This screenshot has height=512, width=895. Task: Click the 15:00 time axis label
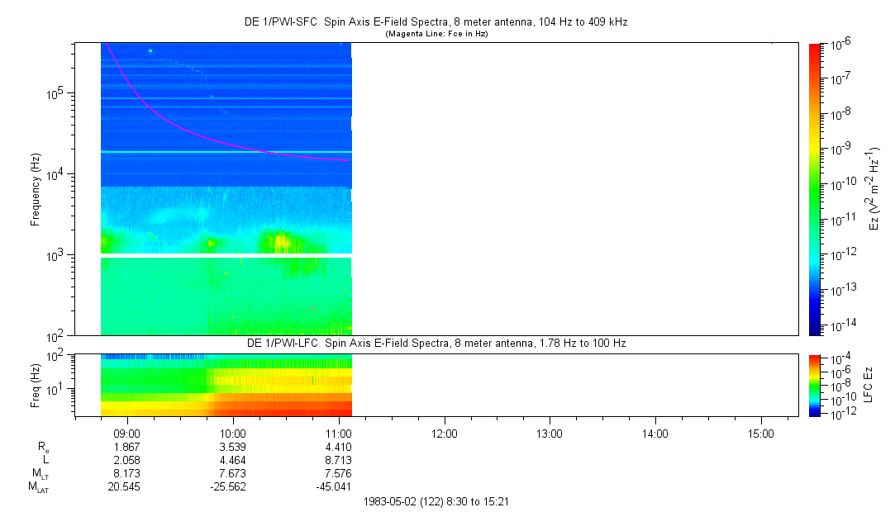click(x=761, y=434)
